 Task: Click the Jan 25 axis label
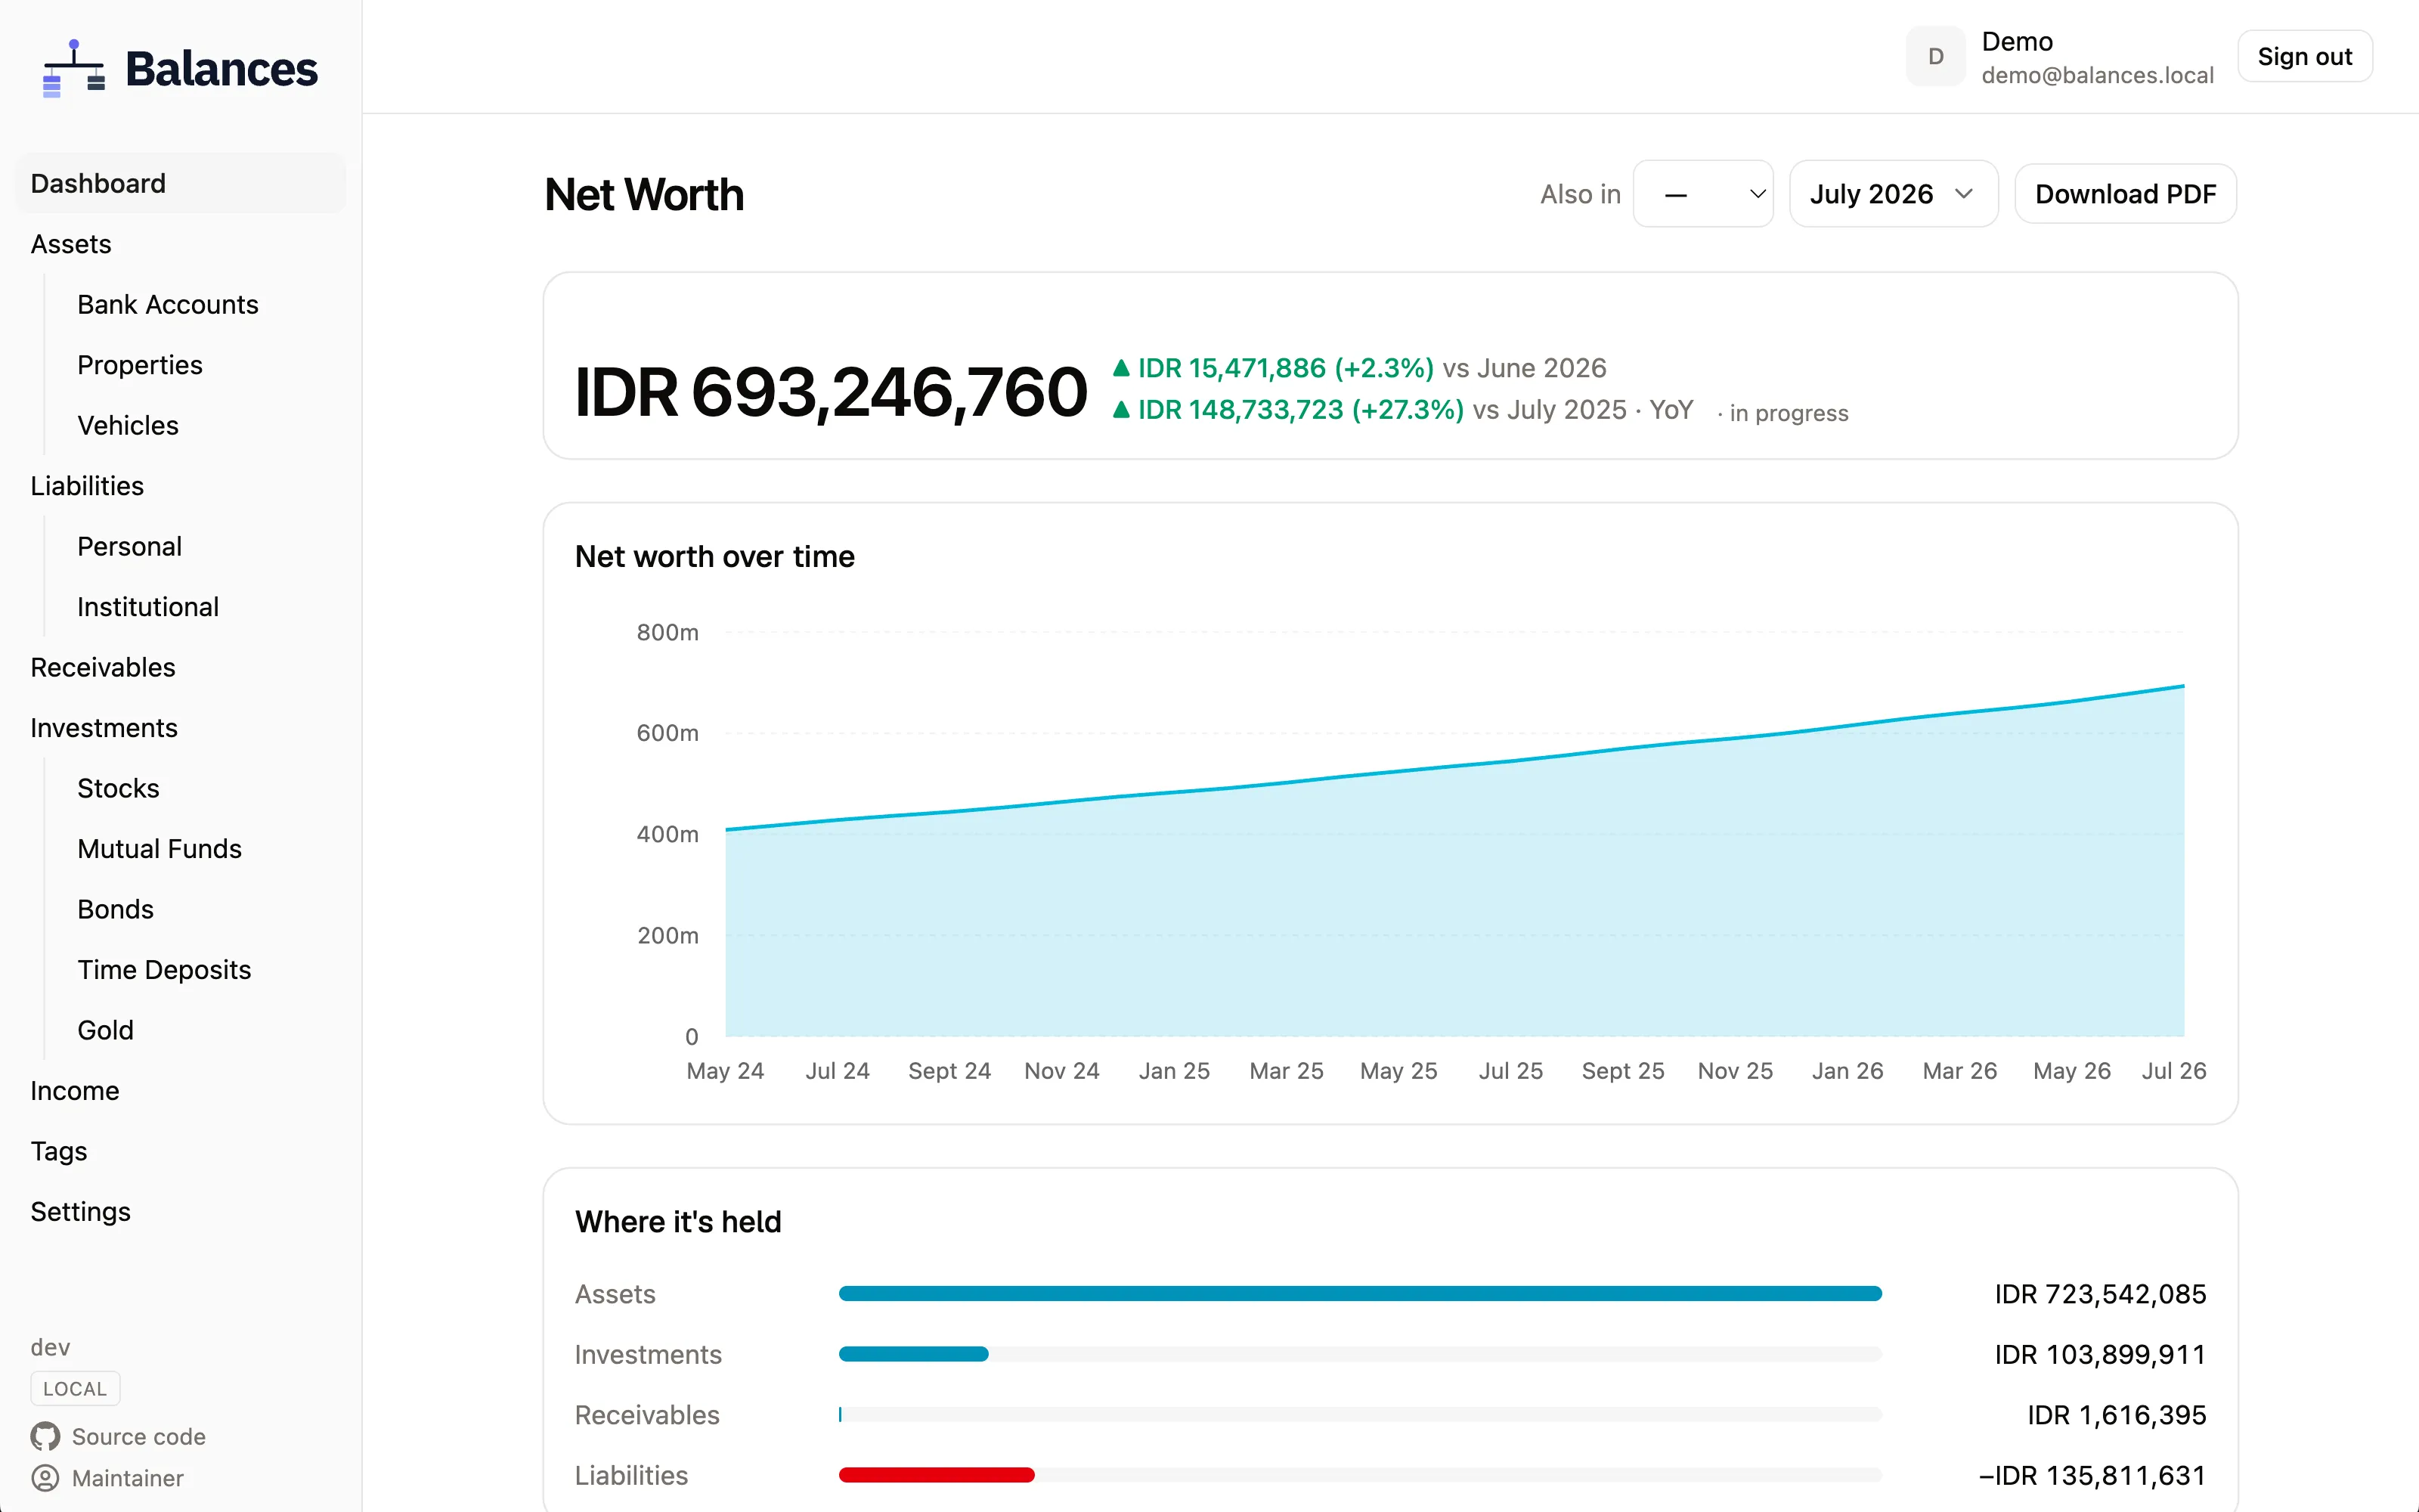[x=1173, y=1071]
